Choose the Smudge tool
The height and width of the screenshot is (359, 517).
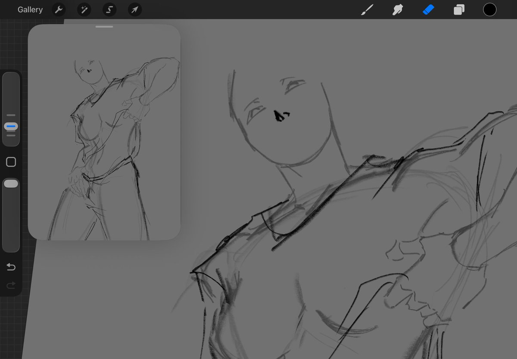point(397,9)
